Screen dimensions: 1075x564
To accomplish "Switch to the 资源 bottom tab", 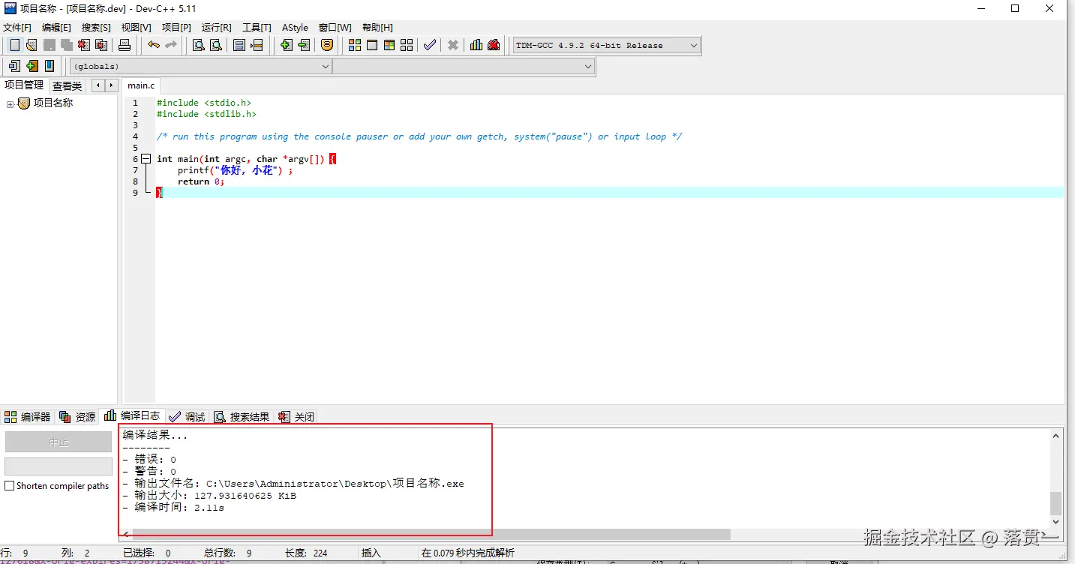I will coord(78,417).
